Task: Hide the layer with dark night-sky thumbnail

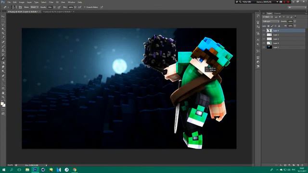Action: tap(264, 47)
